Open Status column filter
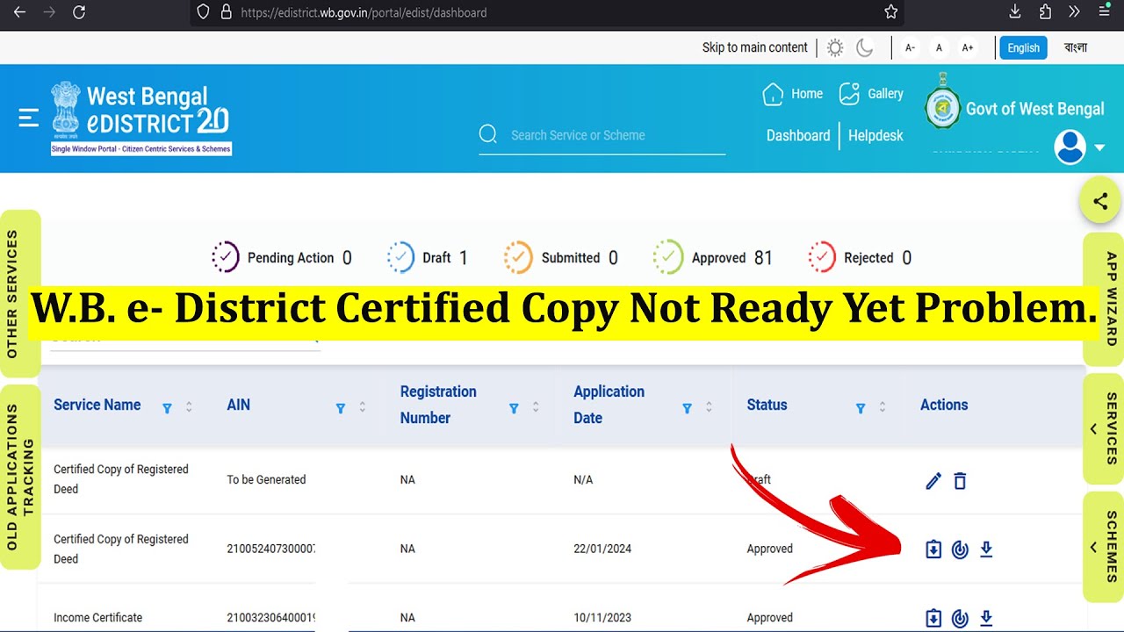The image size is (1124, 632). tap(861, 408)
